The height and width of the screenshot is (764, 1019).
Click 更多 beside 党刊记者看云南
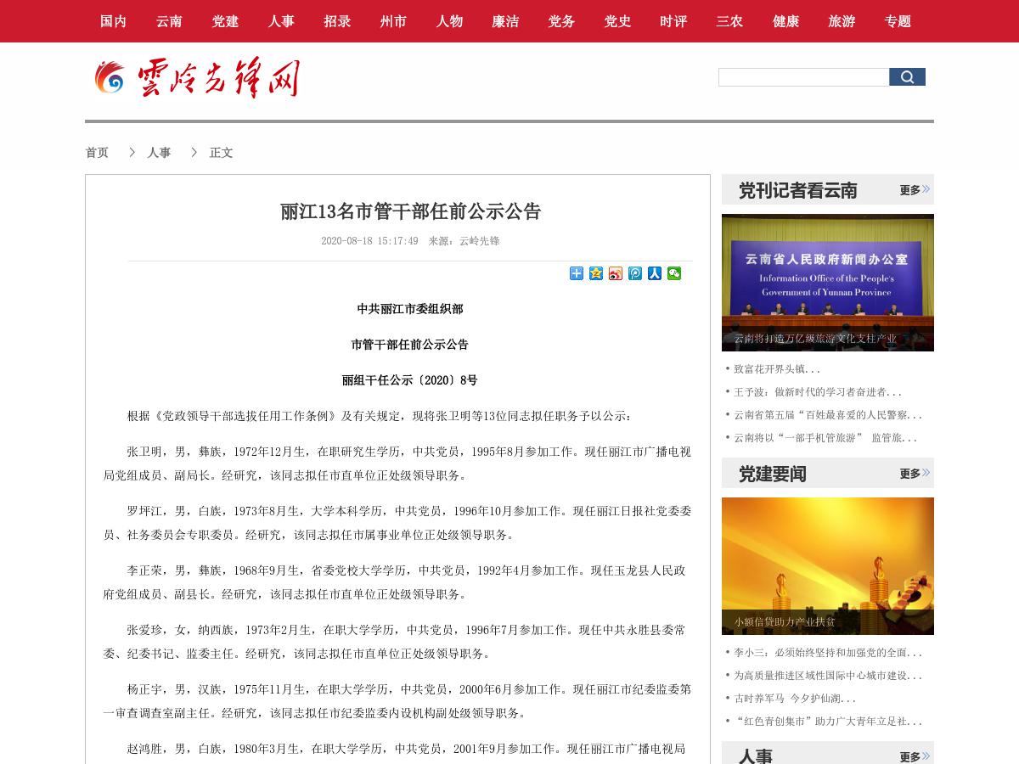pos(909,190)
